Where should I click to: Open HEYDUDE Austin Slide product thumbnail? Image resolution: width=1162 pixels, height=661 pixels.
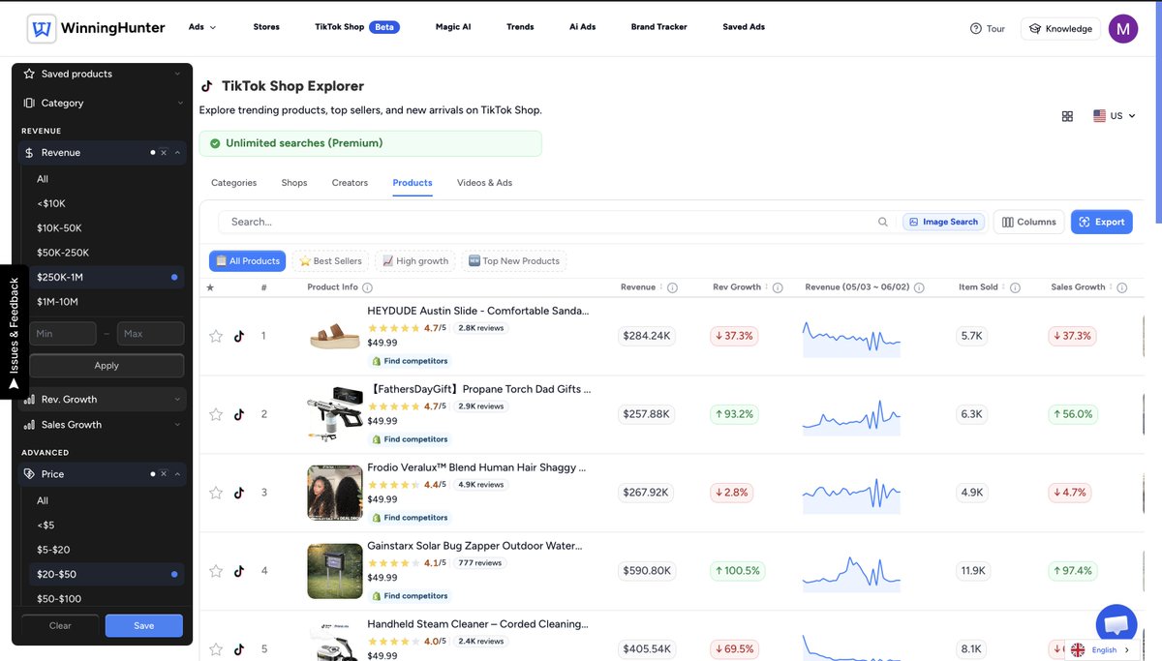[334, 336]
